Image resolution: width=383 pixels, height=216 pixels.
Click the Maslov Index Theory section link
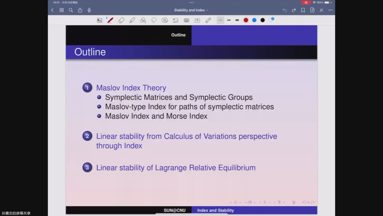131,88
